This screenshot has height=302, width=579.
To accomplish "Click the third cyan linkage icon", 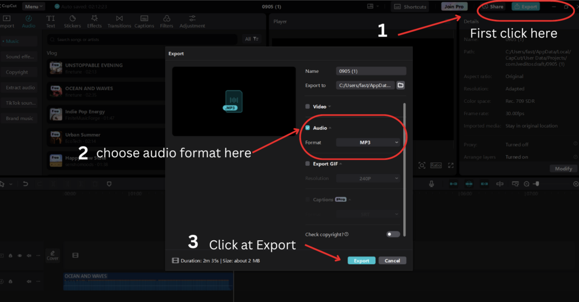I will [x=484, y=184].
